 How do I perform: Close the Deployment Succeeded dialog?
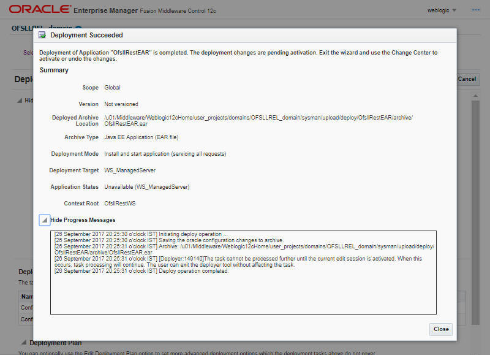pyautogui.click(x=440, y=329)
